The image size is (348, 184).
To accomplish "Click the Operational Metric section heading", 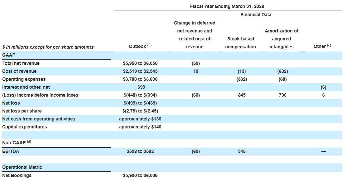I will 22,167.
